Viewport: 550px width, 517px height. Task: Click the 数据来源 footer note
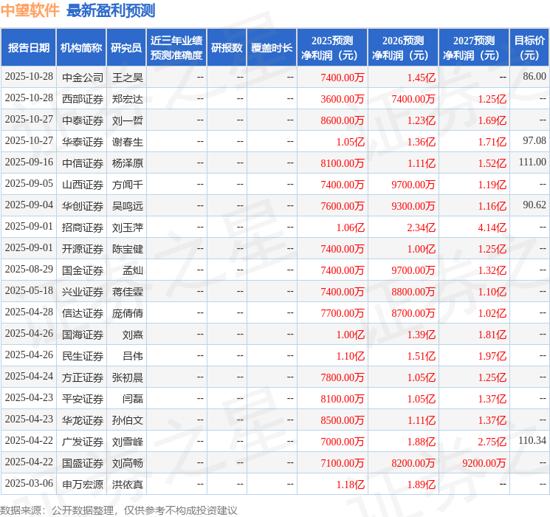(119, 510)
